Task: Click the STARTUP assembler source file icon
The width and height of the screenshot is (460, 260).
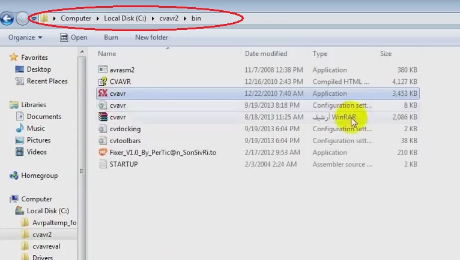Action: (x=103, y=164)
